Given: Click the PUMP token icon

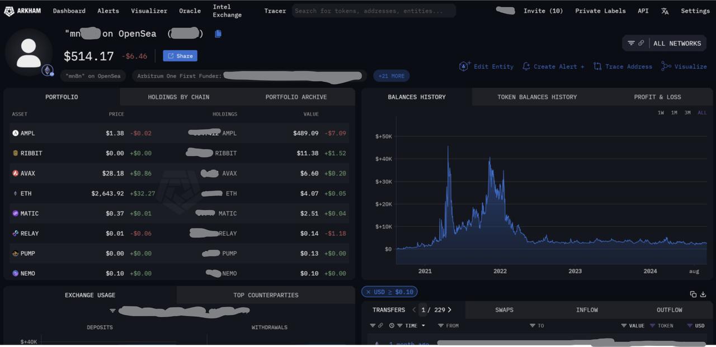Looking at the screenshot, I should 15,254.
